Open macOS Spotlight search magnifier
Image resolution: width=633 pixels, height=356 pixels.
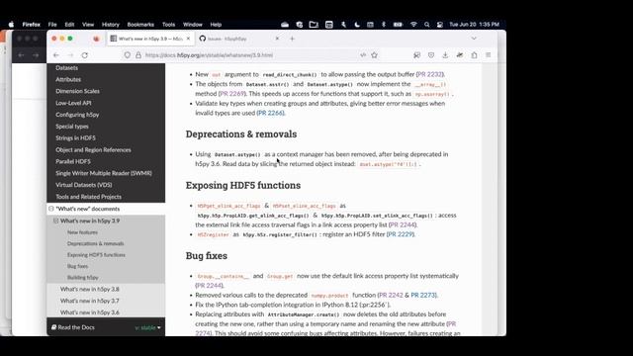426,25
